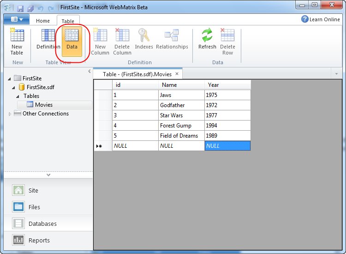This screenshot has width=346, height=254.
Task: Click the id cell with value 3
Action: coord(135,115)
